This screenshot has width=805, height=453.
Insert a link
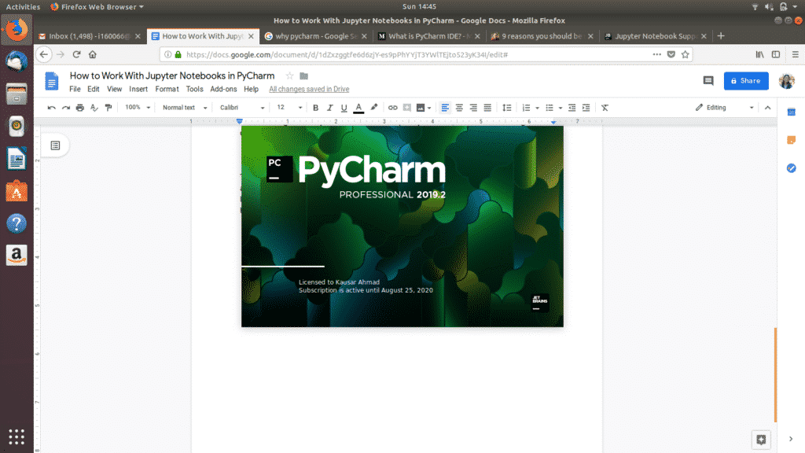(x=392, y=107)
